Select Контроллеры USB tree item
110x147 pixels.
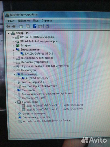pyautogui.click(x=33, y=82)
